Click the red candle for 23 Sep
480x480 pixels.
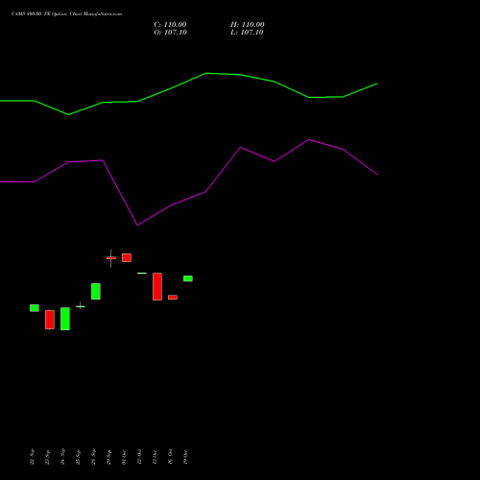(x=50, y=320)
